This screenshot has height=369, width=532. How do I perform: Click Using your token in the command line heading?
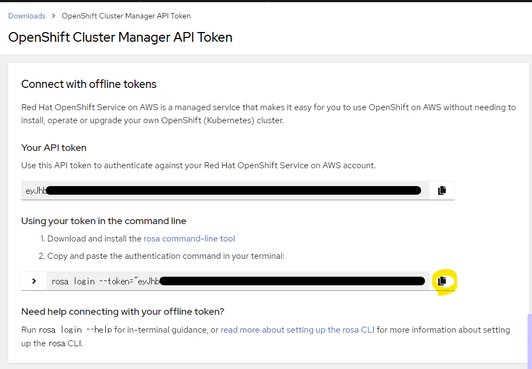(104, 221)
